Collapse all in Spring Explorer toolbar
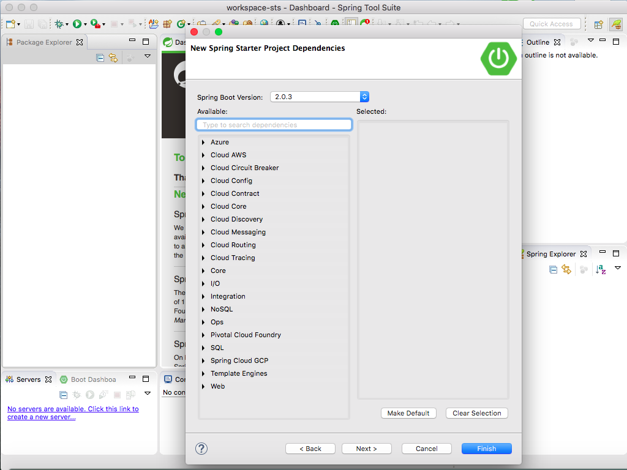Viewport: 627px width, 470px height. pos(553,270)
